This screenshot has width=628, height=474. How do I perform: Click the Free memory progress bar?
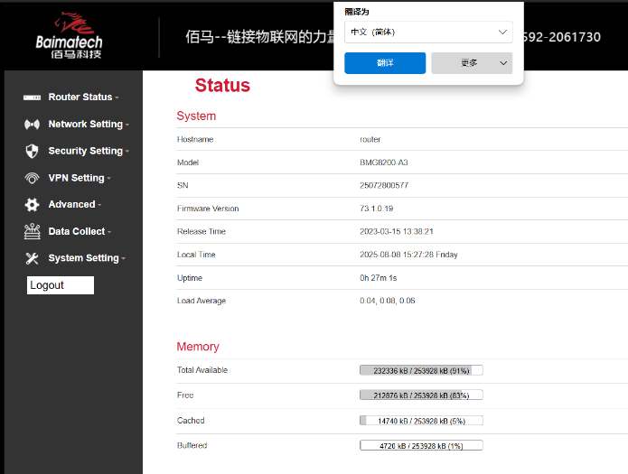[421, 395]
